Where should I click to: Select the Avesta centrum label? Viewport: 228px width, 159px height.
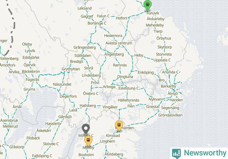pos(119,43)
